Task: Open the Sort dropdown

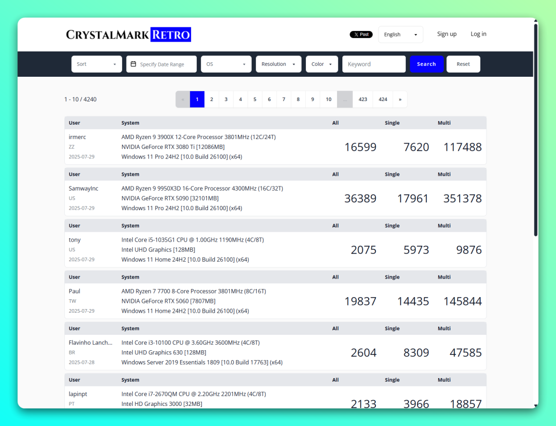Action: (x=96, y=64)
